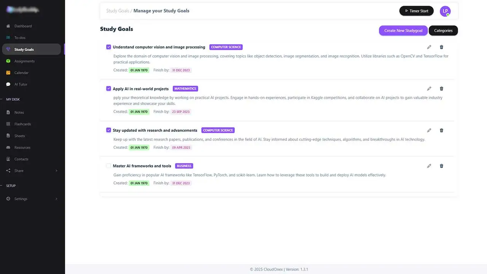Open the Assignments page from sidebar
Image resolution: width=487 pixels, height=274 pixels.
pos(24,61)
